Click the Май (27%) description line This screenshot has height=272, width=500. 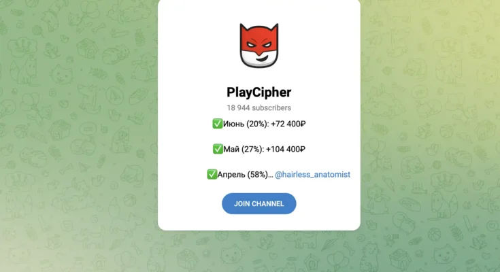(259, 149)
